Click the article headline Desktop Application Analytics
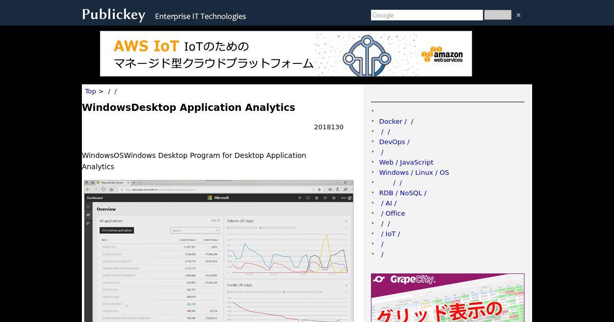614x322 pixels. point(189,108)
